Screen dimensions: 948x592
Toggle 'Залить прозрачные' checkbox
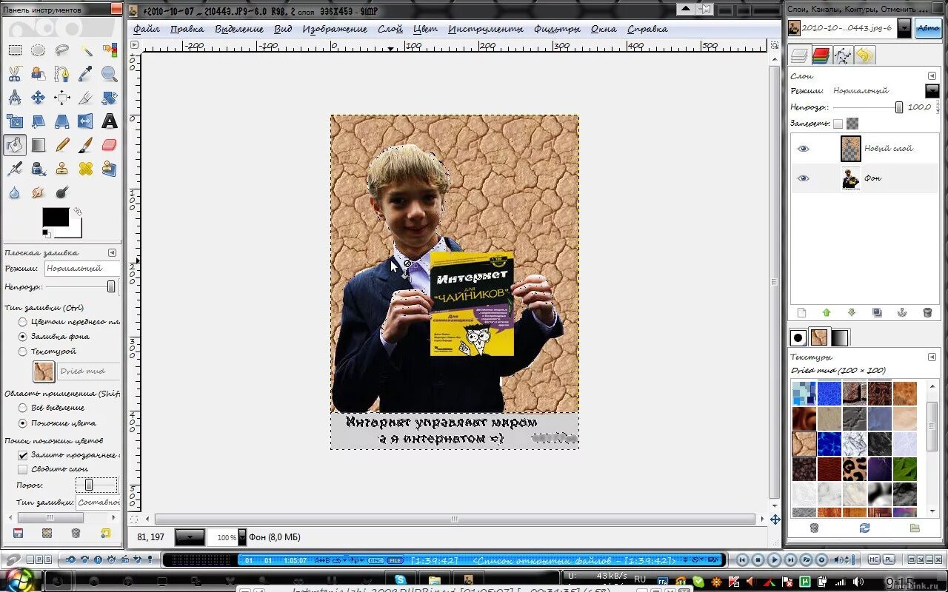[x=22, y=455]
